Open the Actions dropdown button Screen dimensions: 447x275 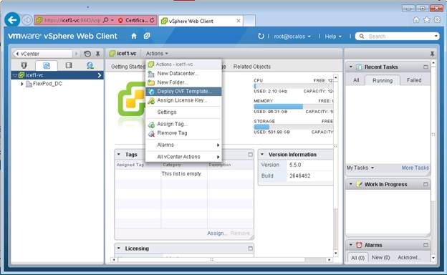(x=157, y=54)
